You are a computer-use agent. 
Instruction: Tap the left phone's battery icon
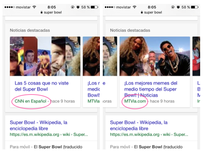tap(94, 7)
